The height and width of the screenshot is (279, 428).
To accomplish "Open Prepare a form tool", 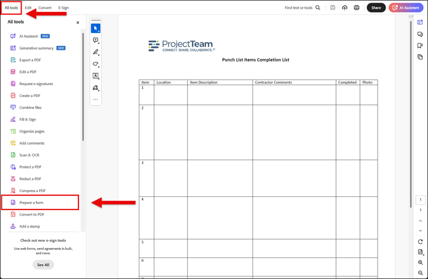I will coord(40,203).
